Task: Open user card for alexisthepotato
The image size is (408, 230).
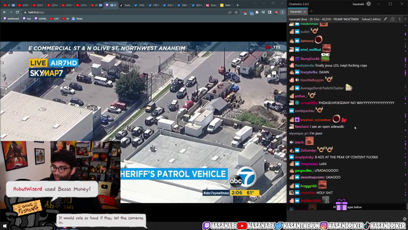Action: coord(312,178)
